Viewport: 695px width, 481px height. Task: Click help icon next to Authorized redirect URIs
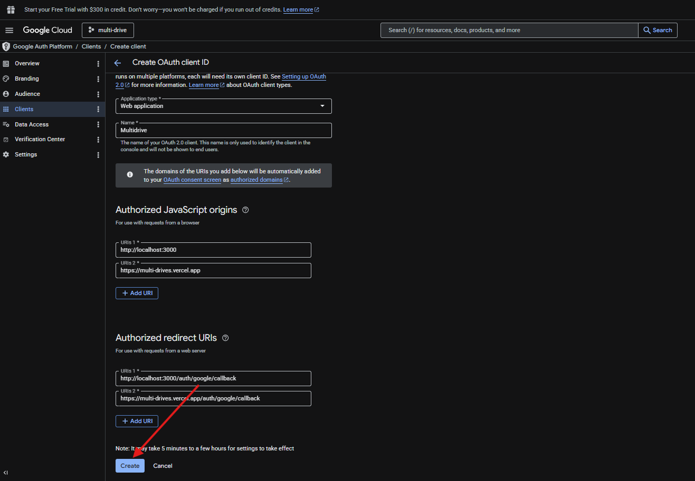(225, 338)
